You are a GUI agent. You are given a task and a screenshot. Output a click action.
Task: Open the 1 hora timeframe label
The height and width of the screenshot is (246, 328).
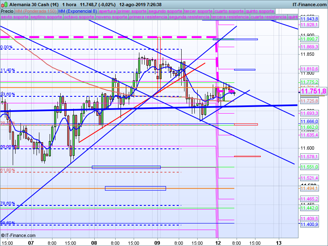(x=69, y=5)
